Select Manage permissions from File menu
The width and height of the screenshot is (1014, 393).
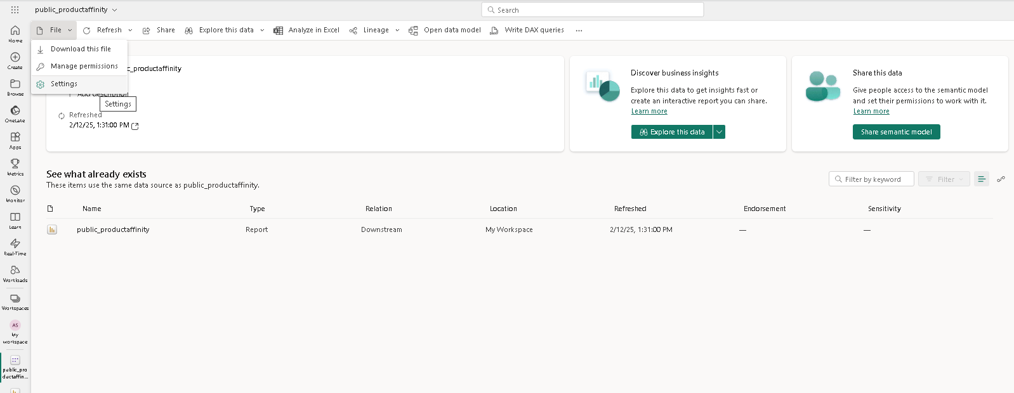79,66
